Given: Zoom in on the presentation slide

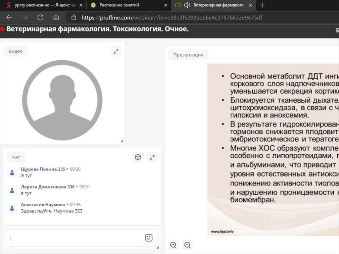Looking at the screenshot, I should [173, 245].
